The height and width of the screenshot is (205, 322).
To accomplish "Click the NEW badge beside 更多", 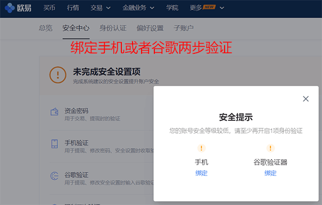I will pyautogui.click(x=209, y=7).
